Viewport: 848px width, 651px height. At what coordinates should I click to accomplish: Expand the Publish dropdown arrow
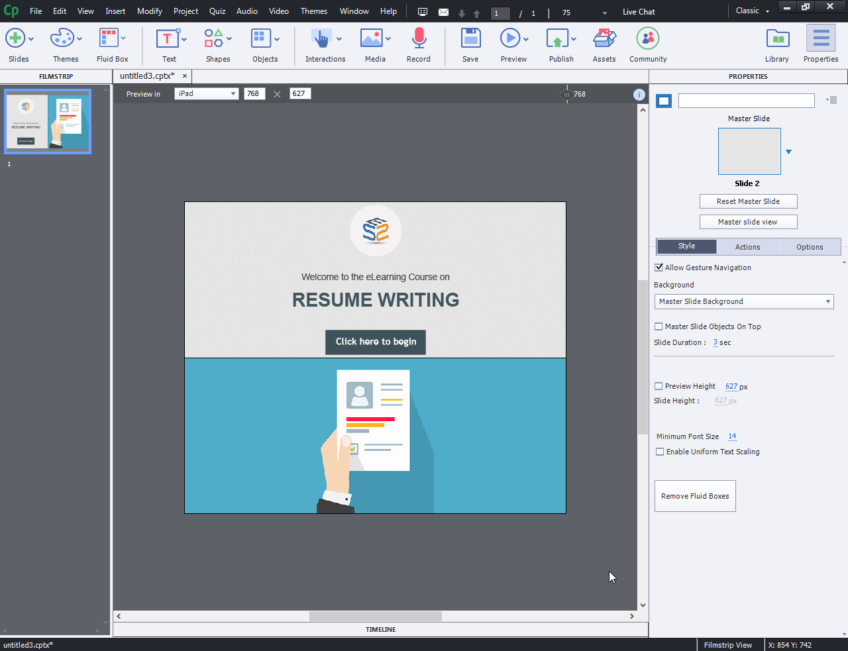click(x=574, y=39)
